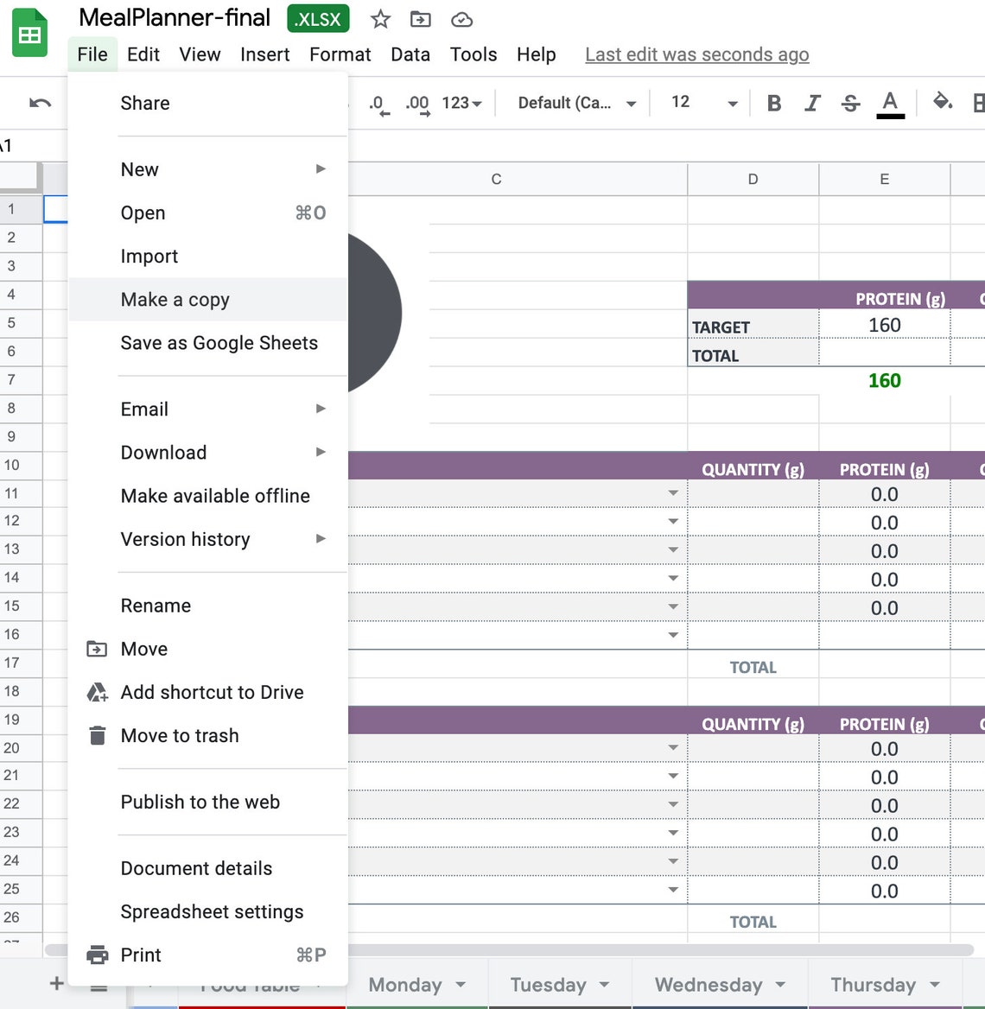Toggle Bold formatting
Image resolution: width=985 pixels, height=1009 pixels.
click(774, 103)
